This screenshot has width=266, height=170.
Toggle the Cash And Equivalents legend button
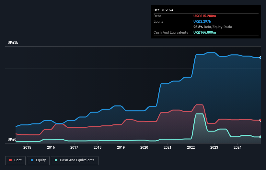tap(75, 160)
